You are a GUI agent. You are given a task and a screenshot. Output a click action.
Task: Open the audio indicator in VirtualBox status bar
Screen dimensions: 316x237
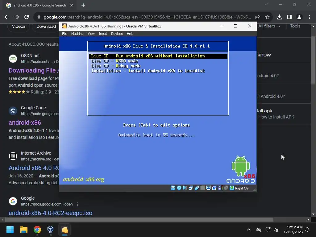point(185,188)
